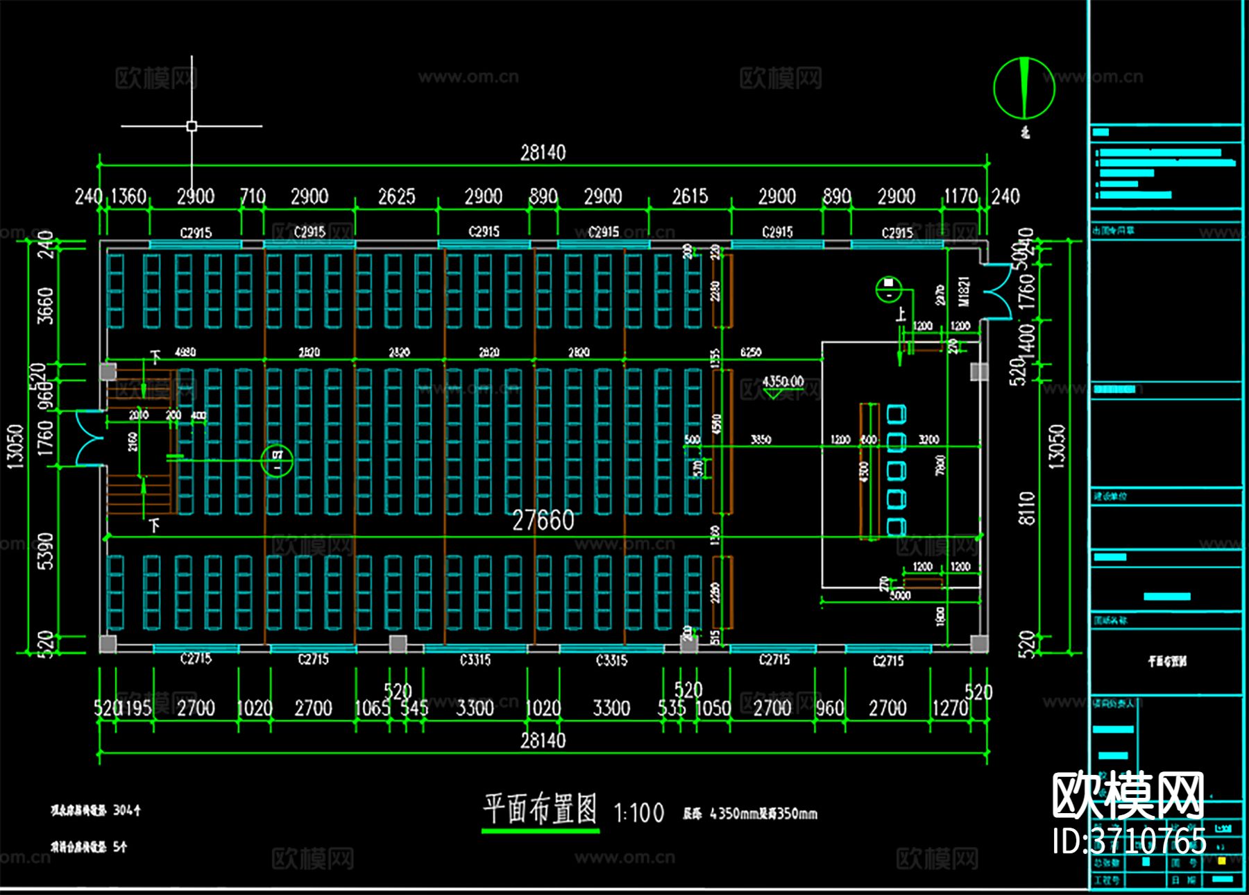Select the 1360 dimension text

tap(128, 196)
